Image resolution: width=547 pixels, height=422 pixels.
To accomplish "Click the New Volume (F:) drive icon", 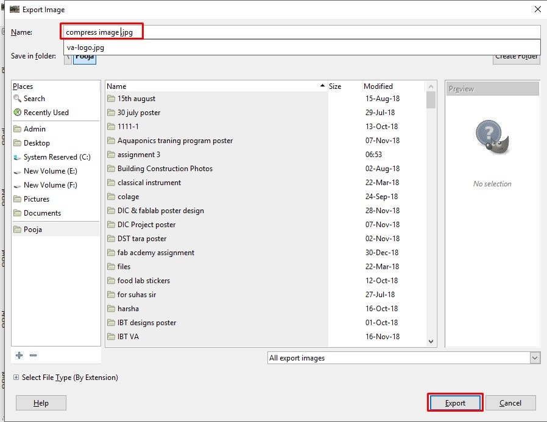I will tap(17, 186).
